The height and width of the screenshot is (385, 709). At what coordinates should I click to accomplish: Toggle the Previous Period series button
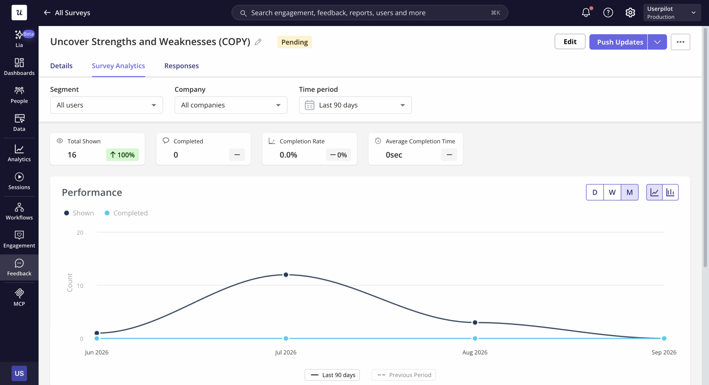click(404, 375)
